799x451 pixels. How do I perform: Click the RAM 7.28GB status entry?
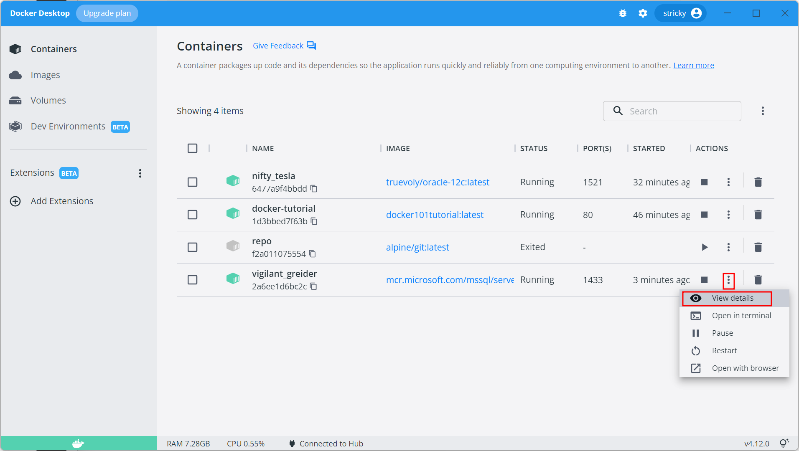(x=188, y=443)
